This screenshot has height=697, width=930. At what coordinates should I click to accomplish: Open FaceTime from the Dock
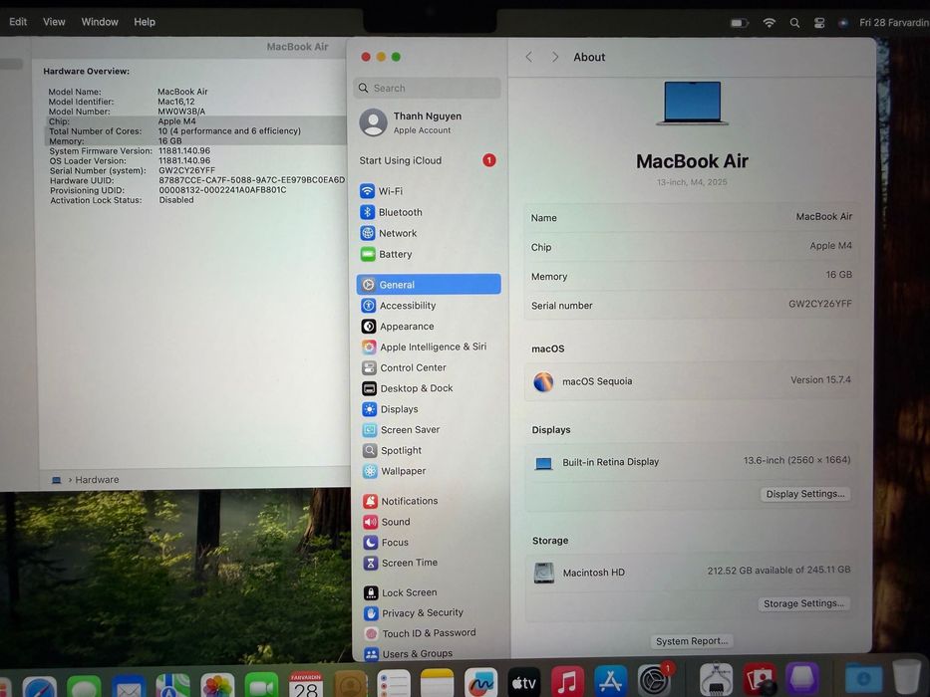(x=261, y=685)
